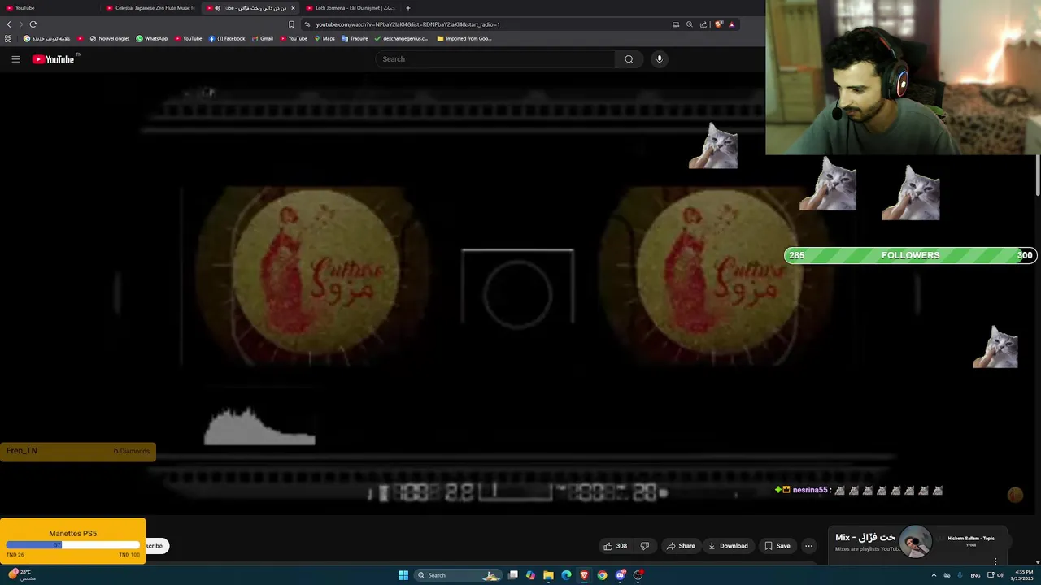Click the Manettes PS5 donation progress bar
1041x585 pixels.
(72, 544)
